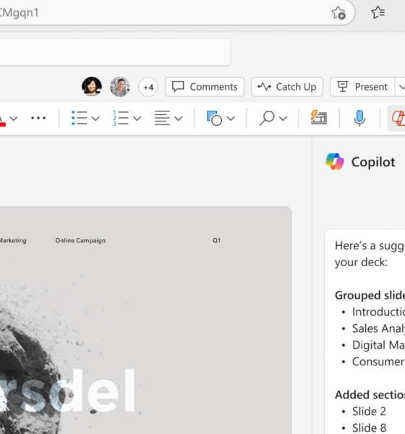This screenshot has height=434, width=405.
Task: Click the second collaborator avatar
Action: point(120,87)
